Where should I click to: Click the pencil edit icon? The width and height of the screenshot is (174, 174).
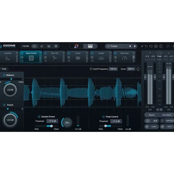(x=142, y=46)
